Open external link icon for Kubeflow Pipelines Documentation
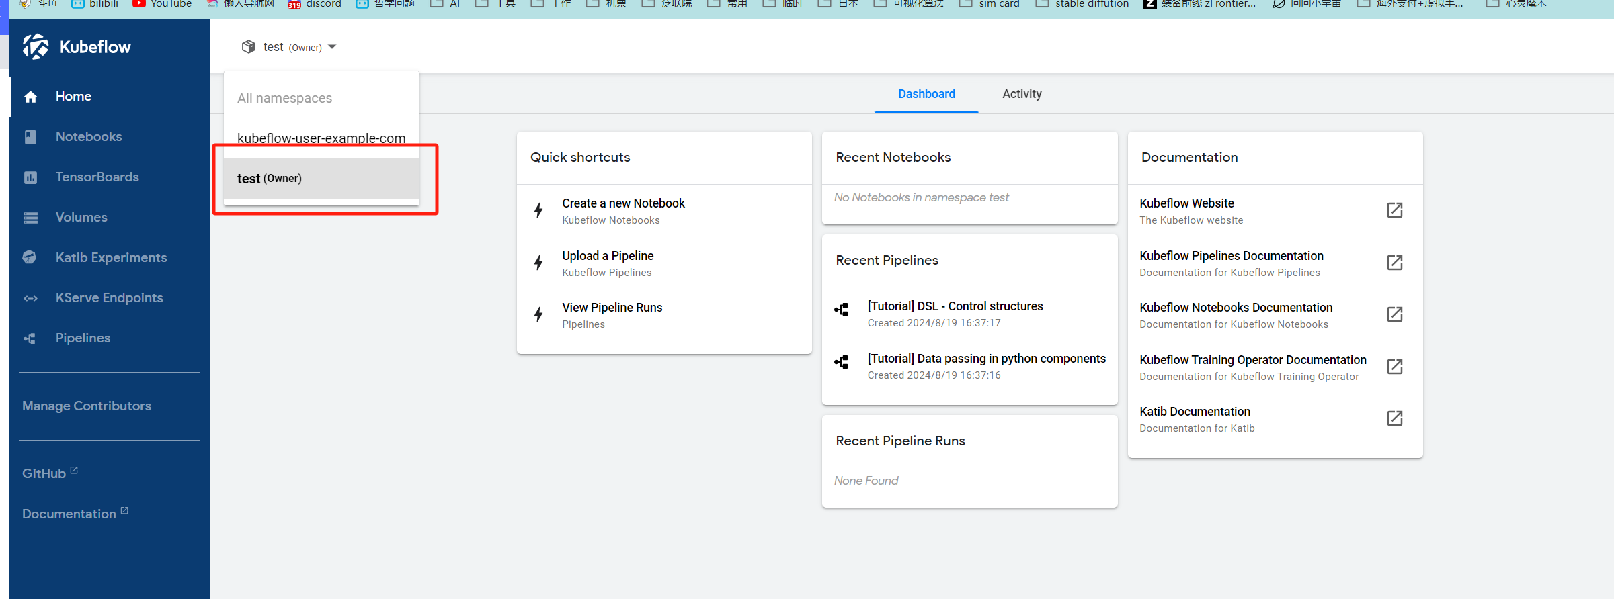1614x599 pixels. tap(1395, 263)
